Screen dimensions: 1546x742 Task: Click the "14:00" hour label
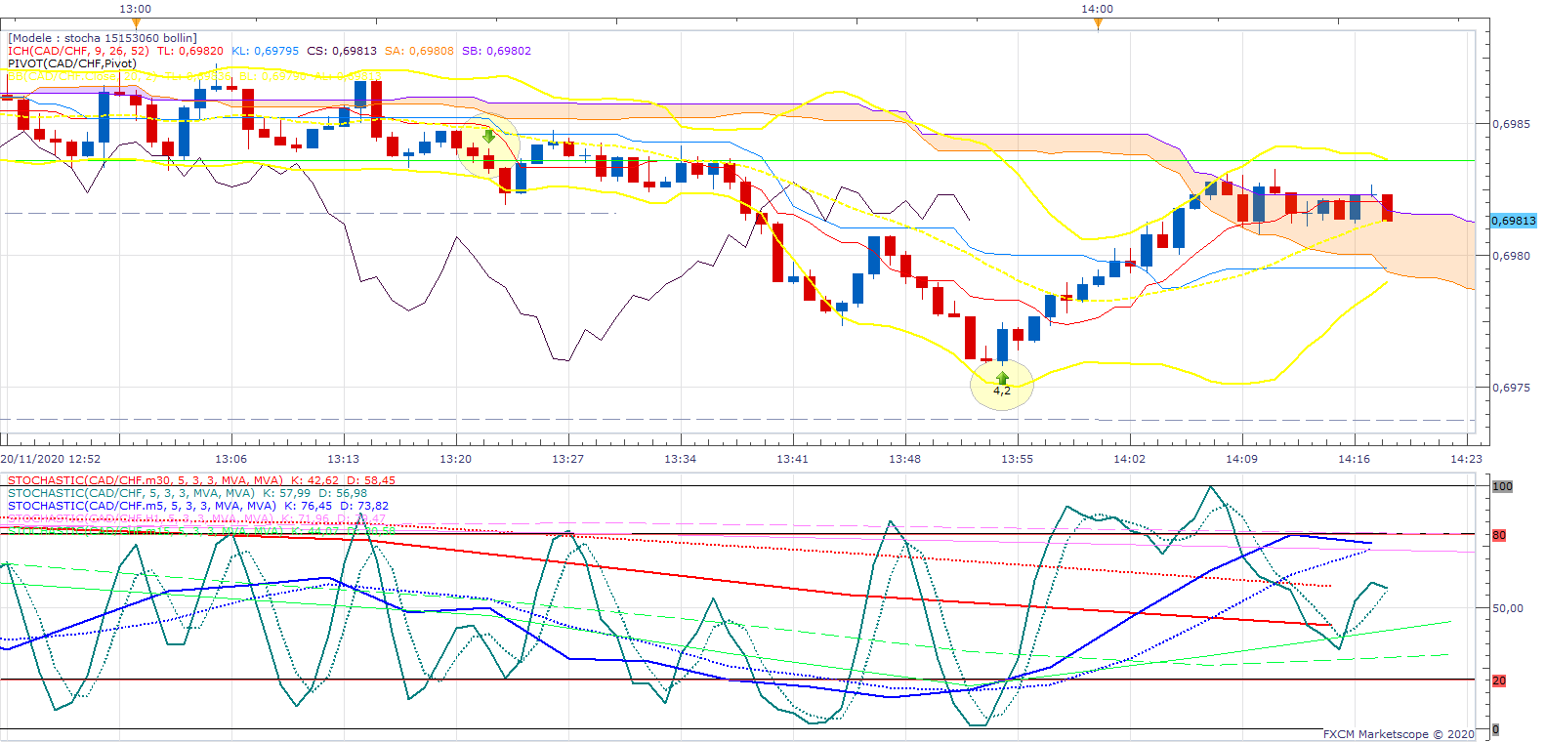pyautogui.click(x=1097, y=9)
